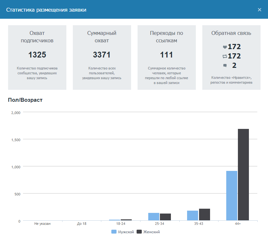Image resolution: width=268 pixels, height=241 pixels.
Task: Toggle the Женский series legend label
Action: coord(151,232)
